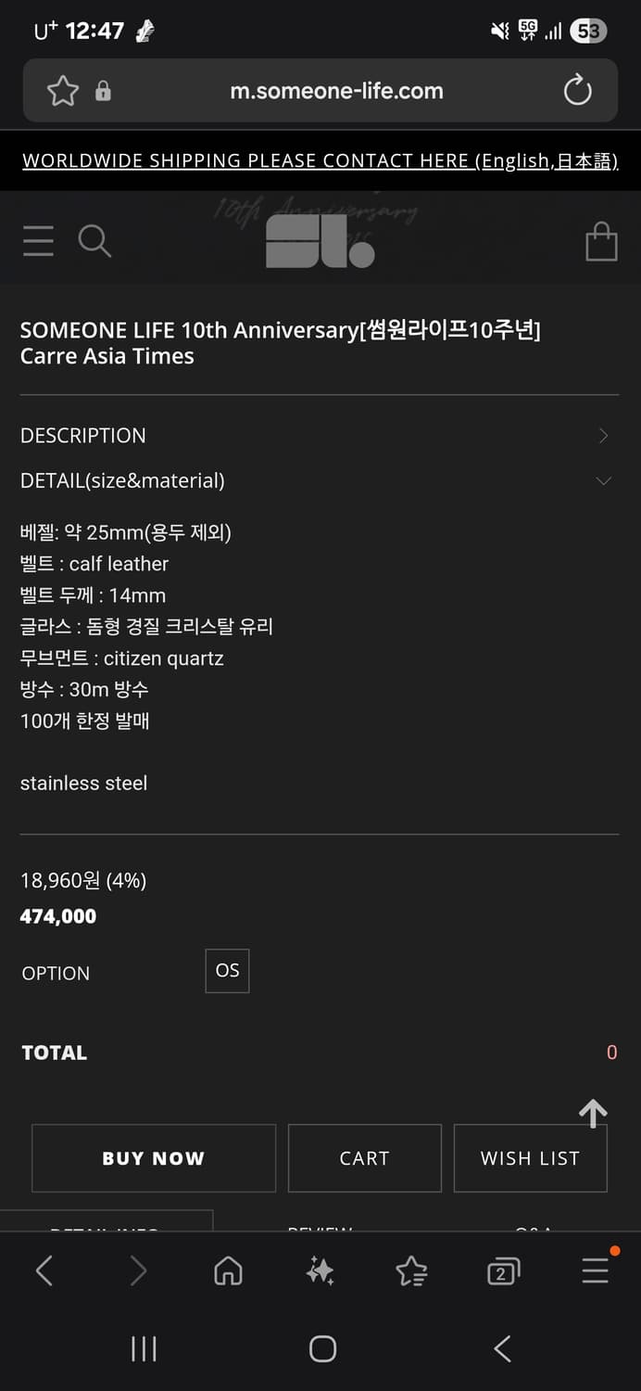
Task: Open the hamburger menu icon
Action: coord(38,241)
